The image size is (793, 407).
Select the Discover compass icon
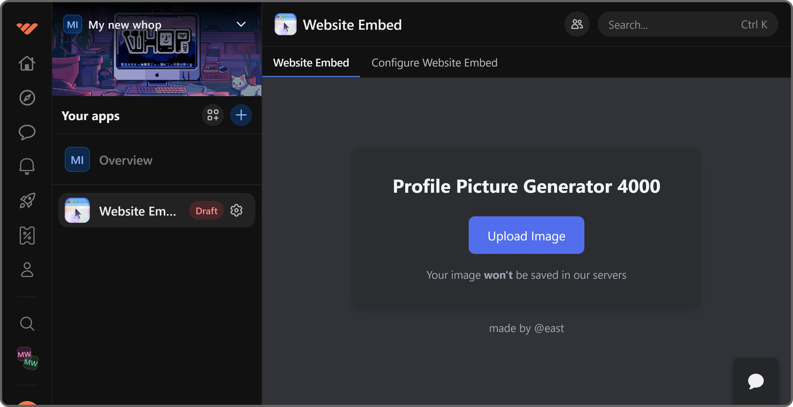(27, 98)
